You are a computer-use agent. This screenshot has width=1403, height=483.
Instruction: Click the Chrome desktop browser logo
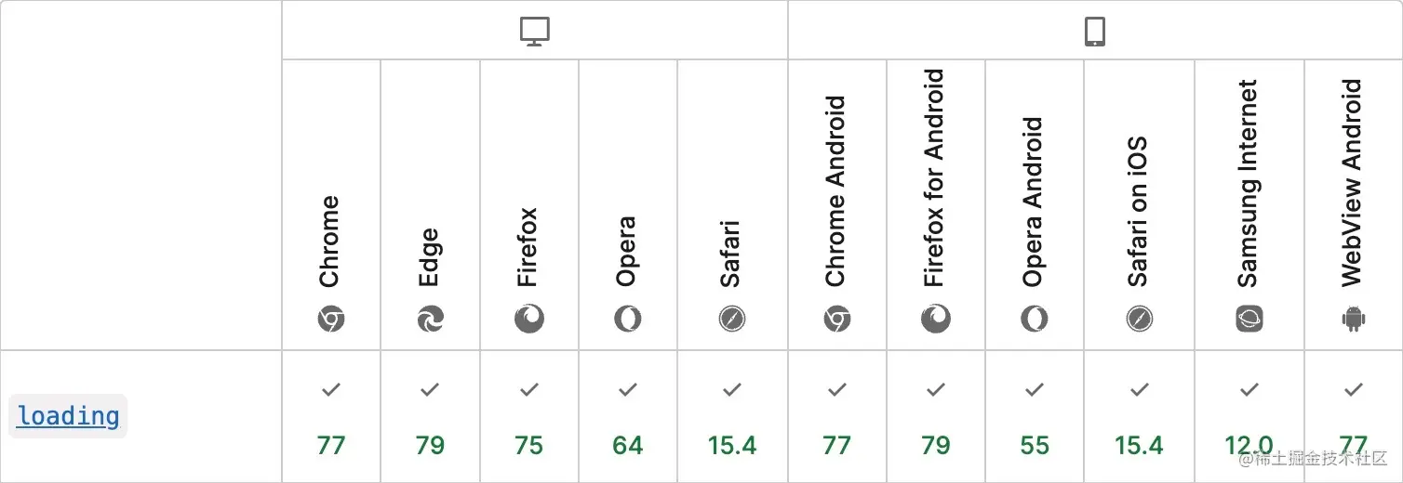coord(331,320)
